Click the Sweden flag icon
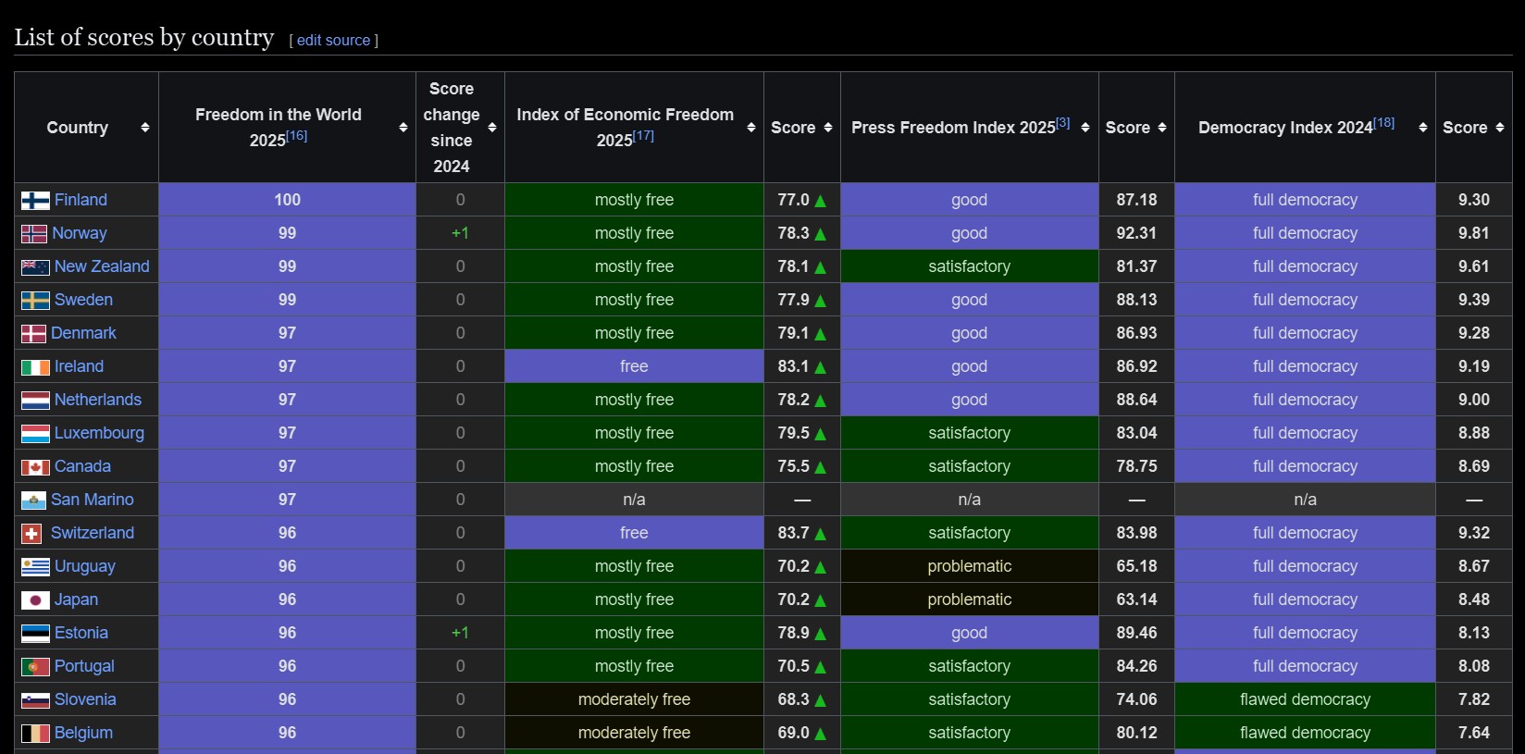Screen dimensions: 1525x754 (x=35, y=301)
